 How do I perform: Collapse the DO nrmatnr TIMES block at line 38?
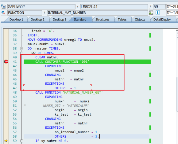tap(22, 49)
